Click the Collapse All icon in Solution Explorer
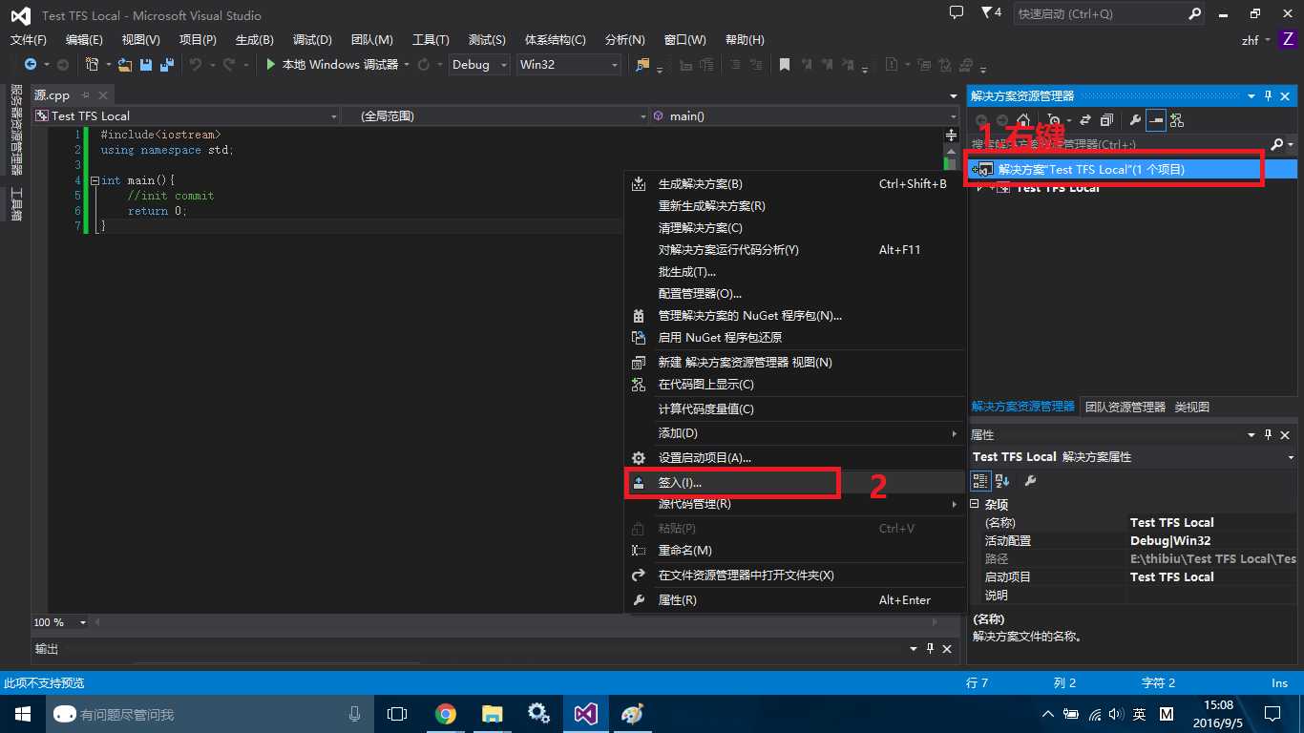The width and height of the screenshot is (1304, 733). point(1106,120)
